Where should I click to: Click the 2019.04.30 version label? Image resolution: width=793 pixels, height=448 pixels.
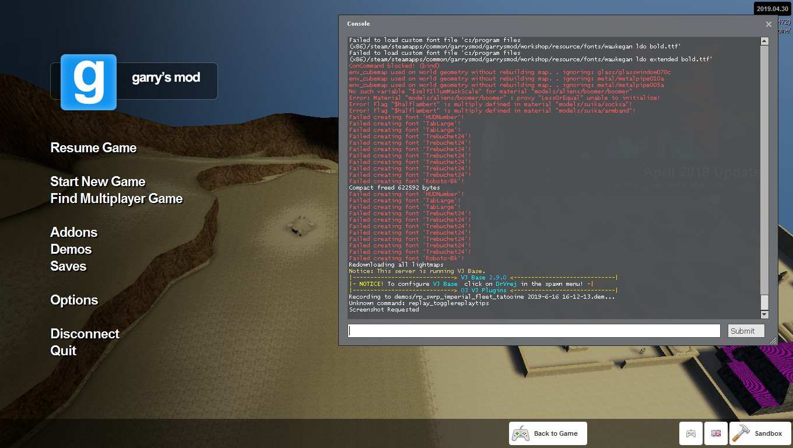pos(772,8)
